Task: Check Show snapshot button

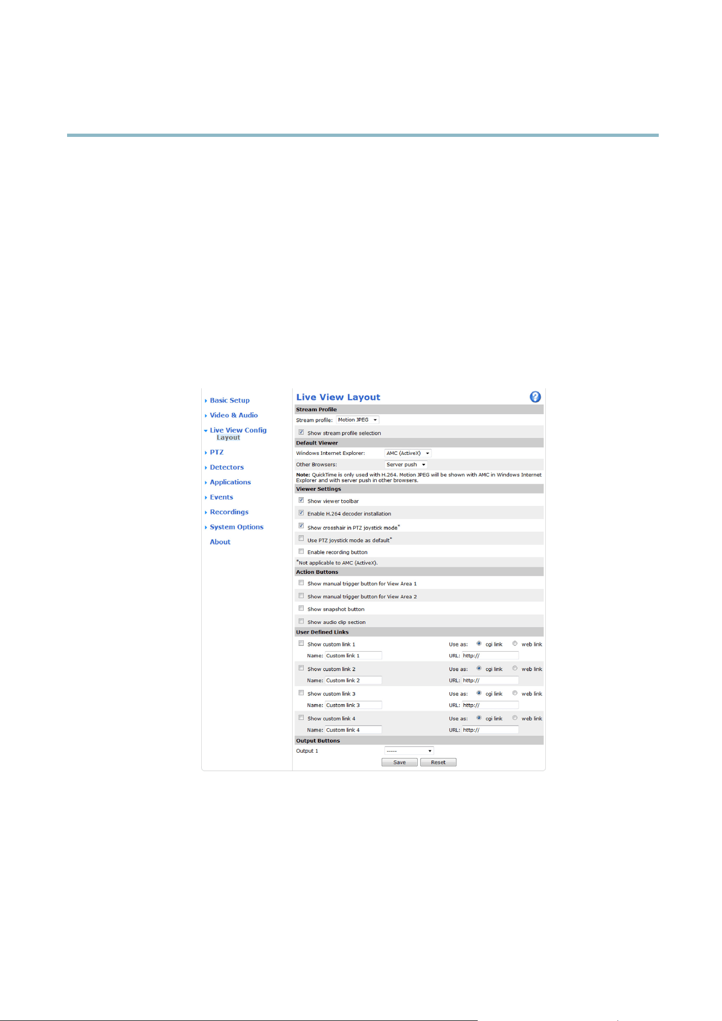Action: click(301, 608)
